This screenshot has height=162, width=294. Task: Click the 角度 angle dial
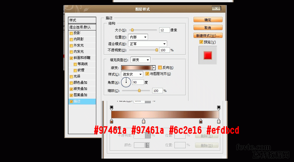click(126, 82)
